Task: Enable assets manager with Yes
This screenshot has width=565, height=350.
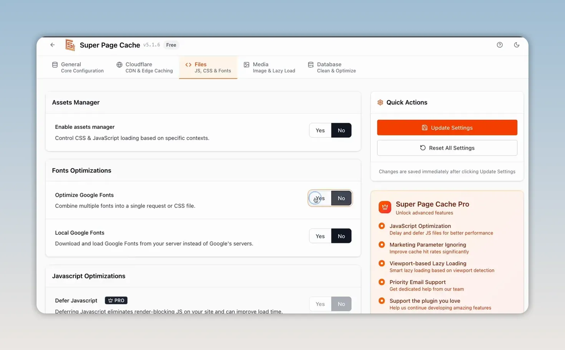Action: point(320,130)
